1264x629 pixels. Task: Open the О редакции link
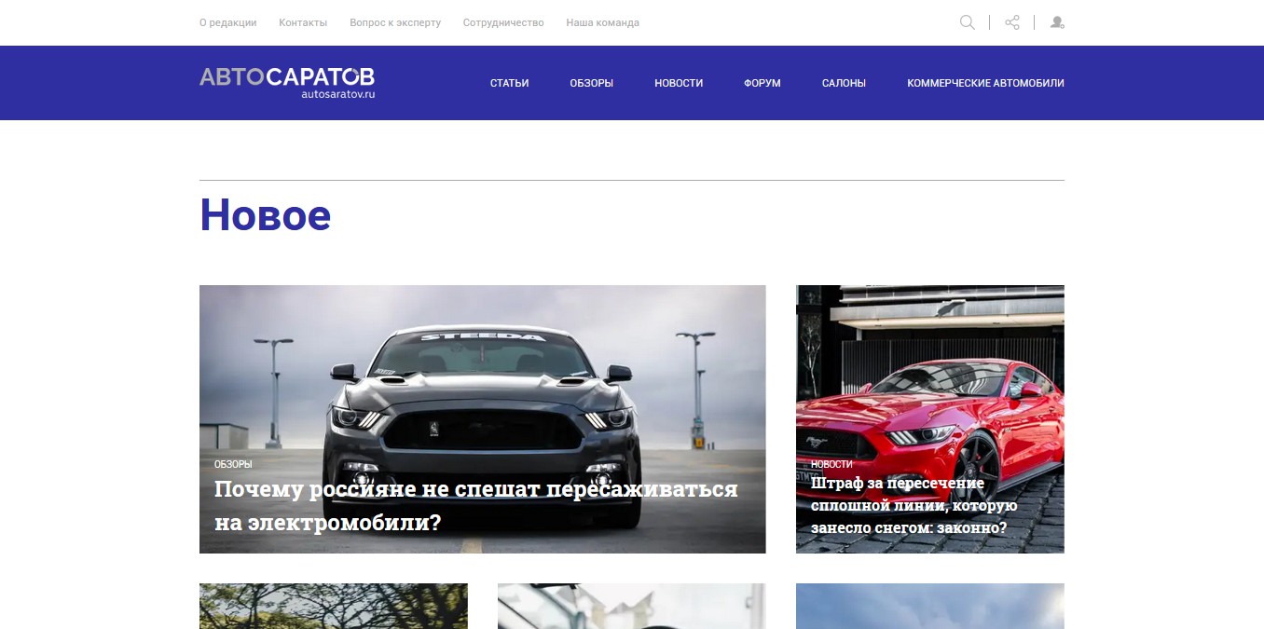coord(227,22)
